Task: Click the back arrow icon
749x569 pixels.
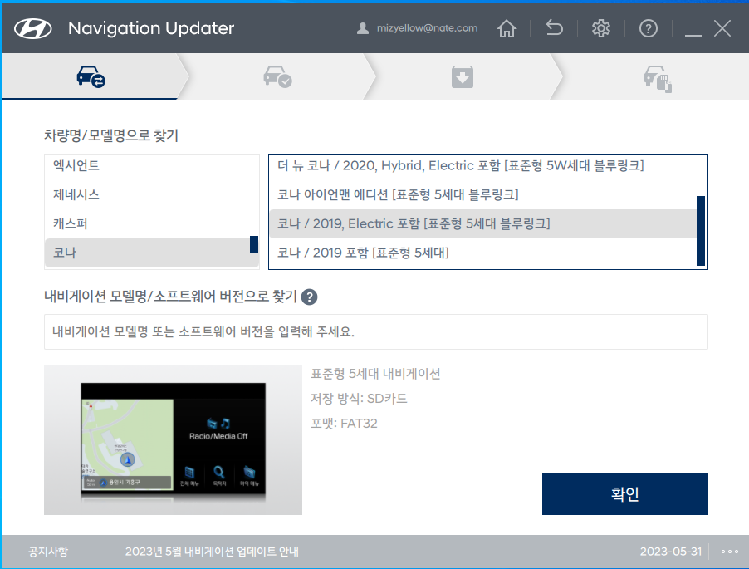Action: (x=554, y=28)
